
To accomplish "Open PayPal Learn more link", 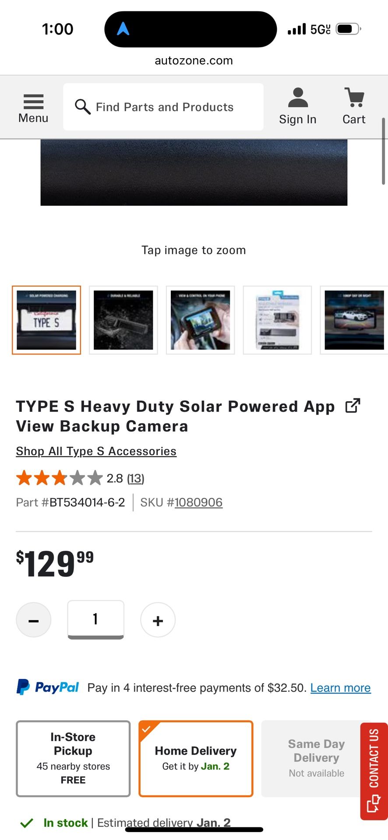I will pyautogui.click(x=340, y=688).
